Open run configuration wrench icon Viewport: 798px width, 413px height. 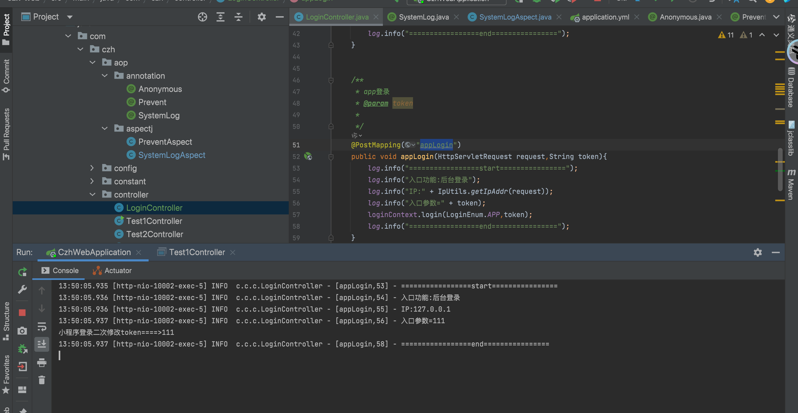22,290
